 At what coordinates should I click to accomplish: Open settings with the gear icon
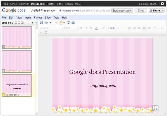162,4
